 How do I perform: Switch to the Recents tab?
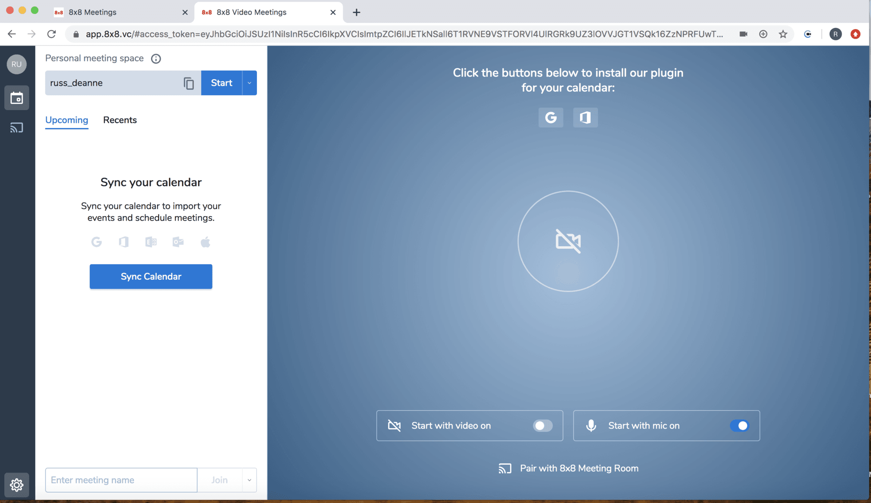pos(120,120)
